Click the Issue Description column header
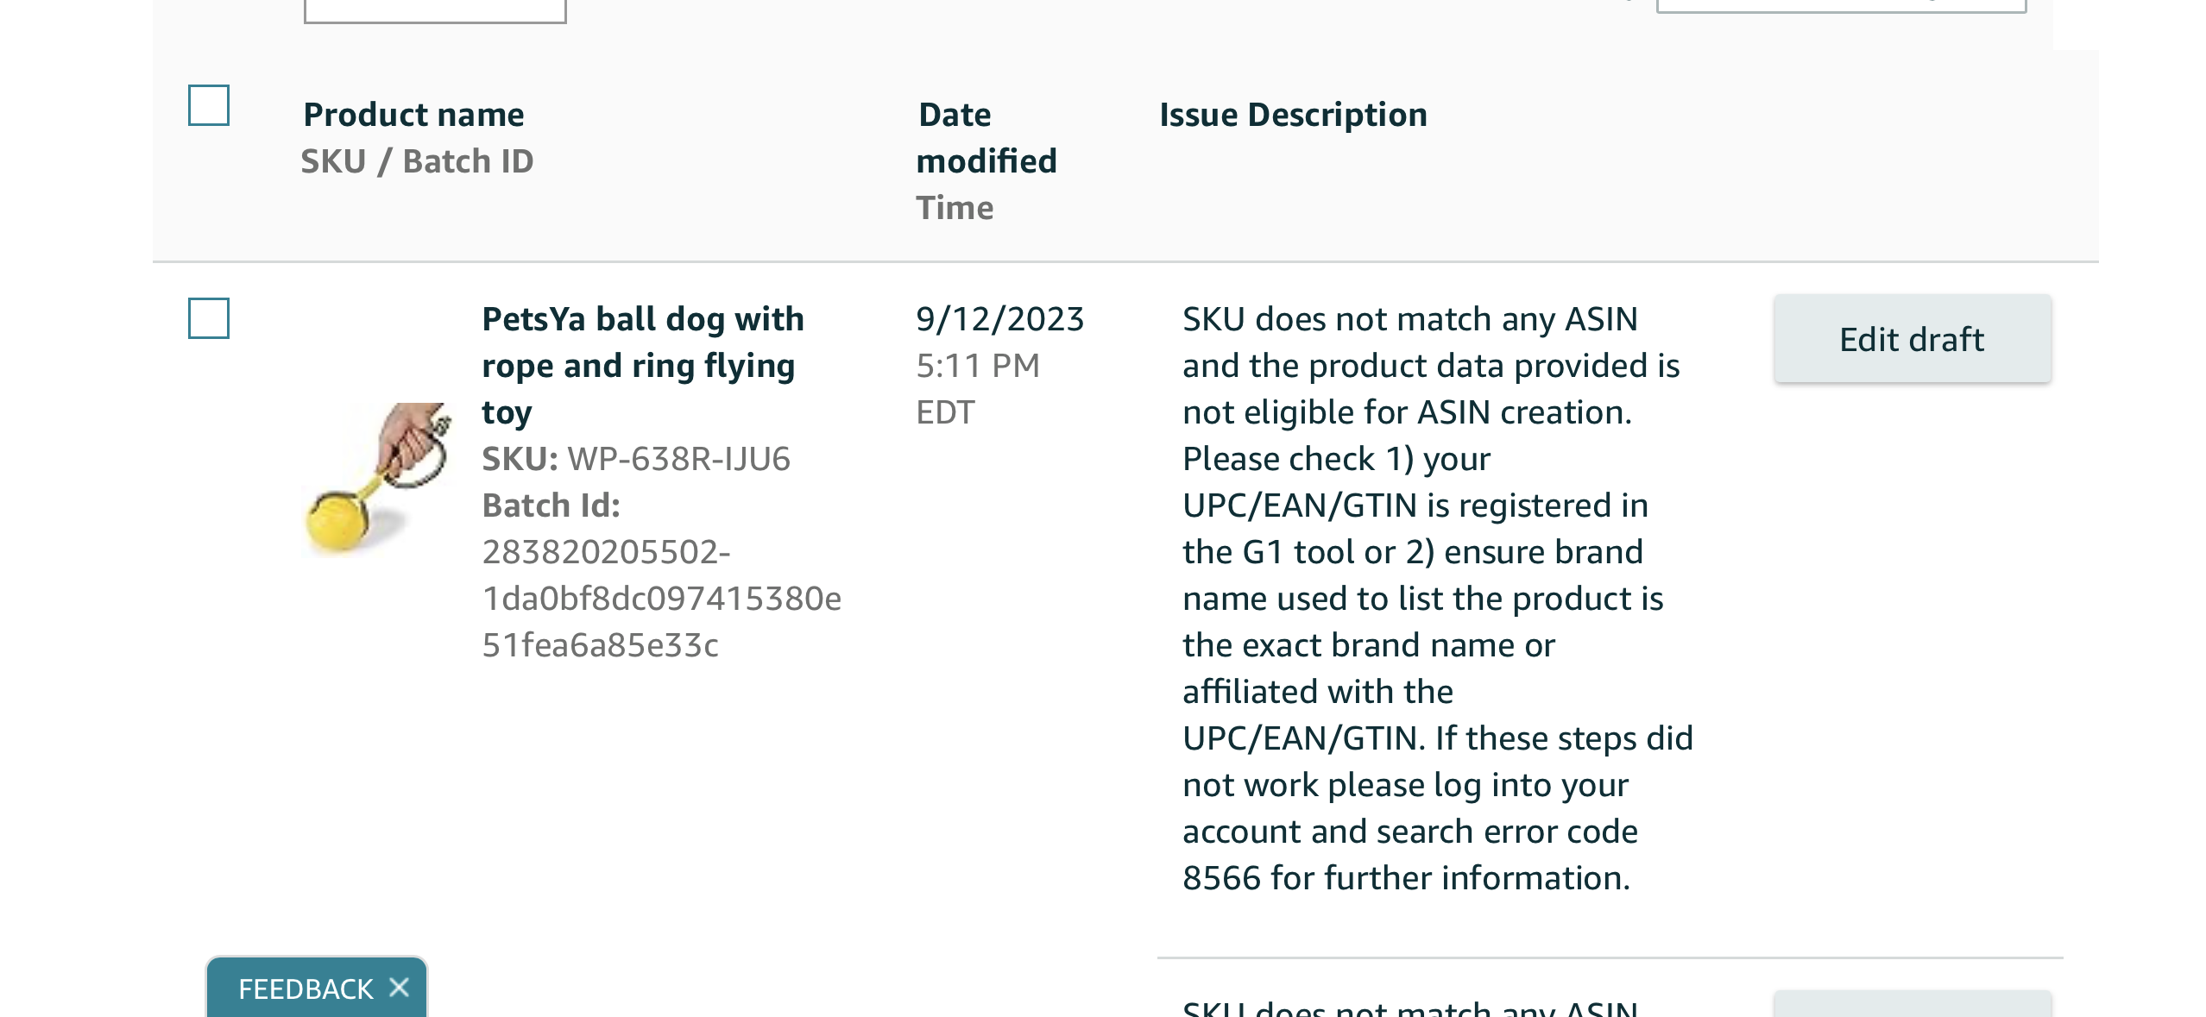The width and height of the screenshot is (2206, 1017). point(1293,115)
